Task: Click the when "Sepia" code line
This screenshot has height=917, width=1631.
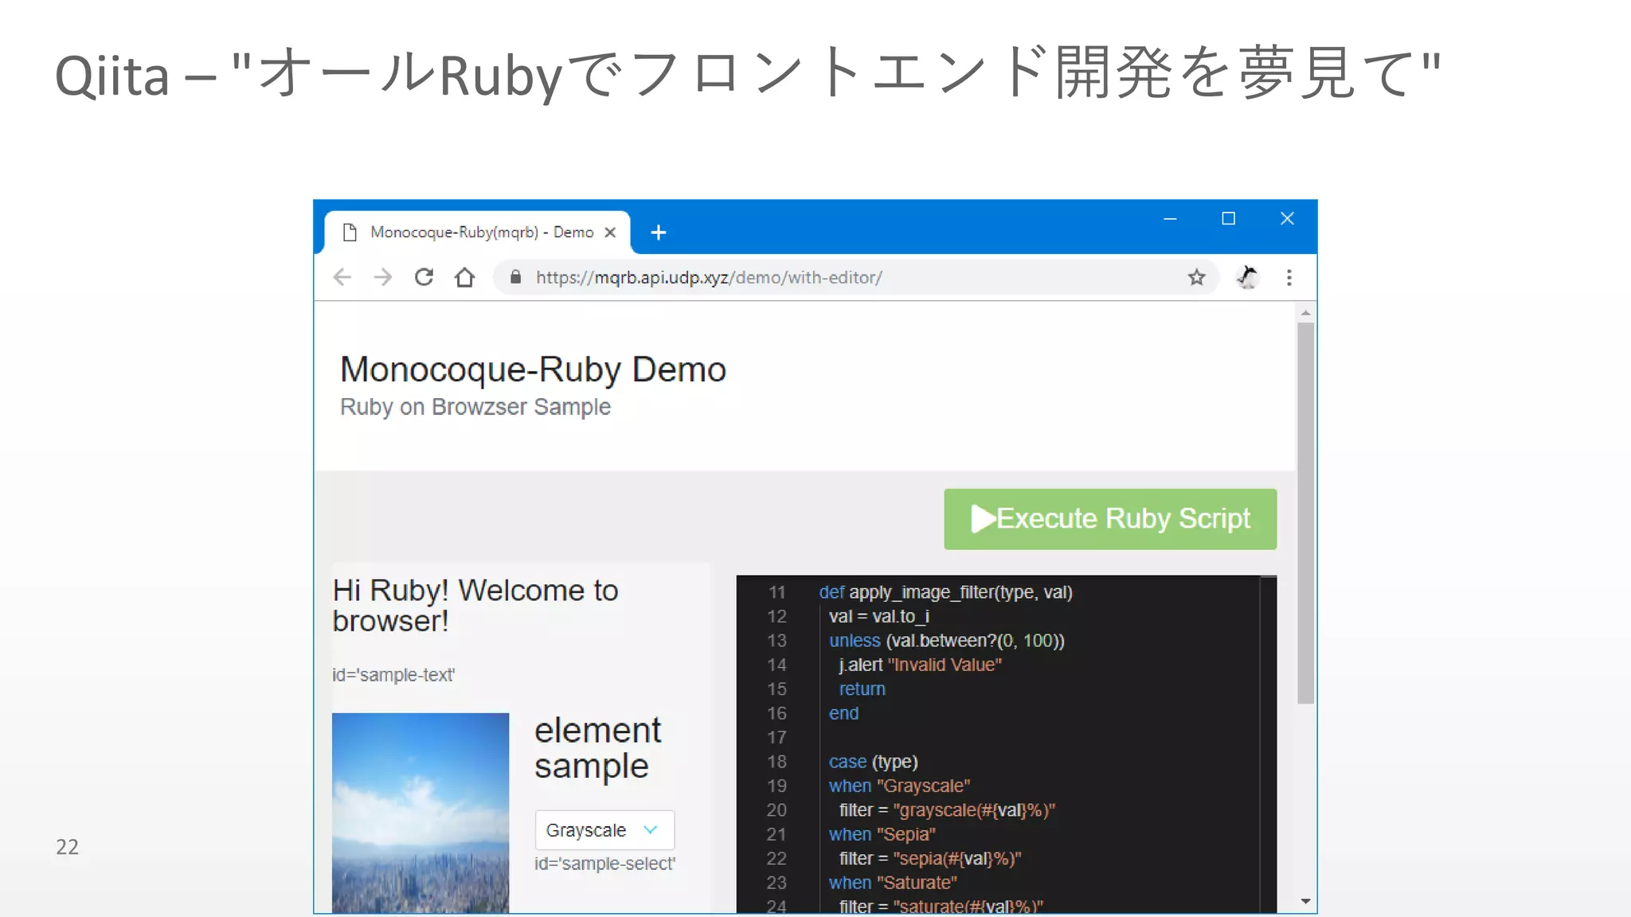Action: click(882, 834)
